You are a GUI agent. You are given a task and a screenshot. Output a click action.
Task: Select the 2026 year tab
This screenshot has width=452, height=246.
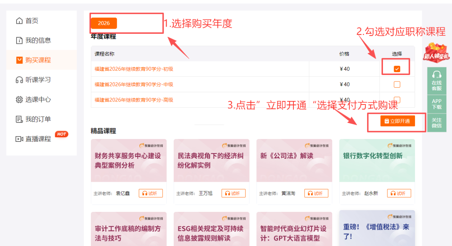pos(104,23)
